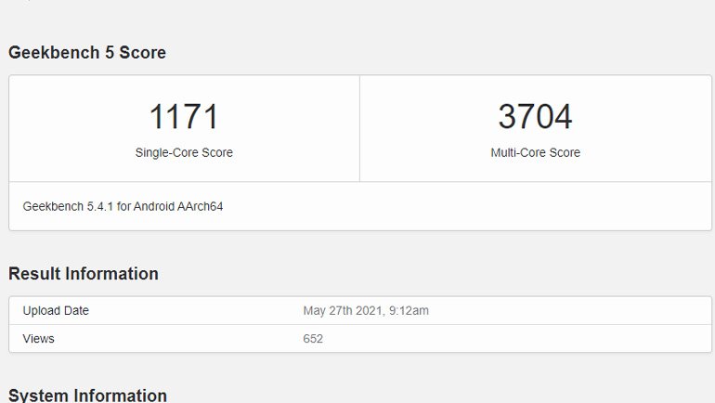This screenshot has height=403, width=715.
Task: Click the Geekbench 5 Score heading
Action: tap(87, 53)
